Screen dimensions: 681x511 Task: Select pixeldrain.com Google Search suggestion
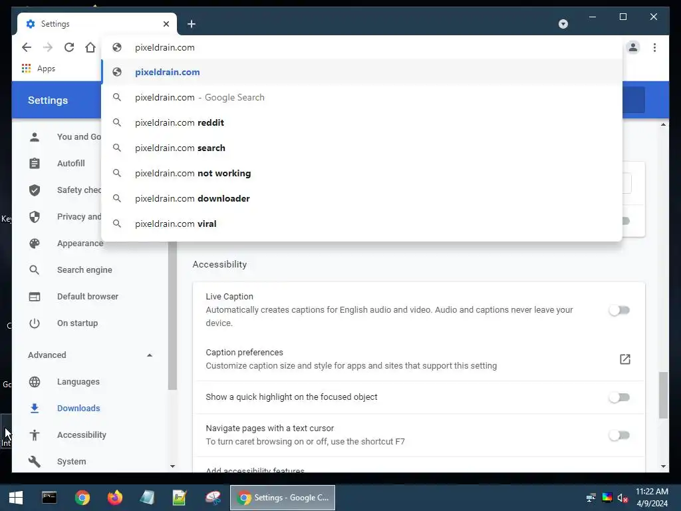pos(361,97)
